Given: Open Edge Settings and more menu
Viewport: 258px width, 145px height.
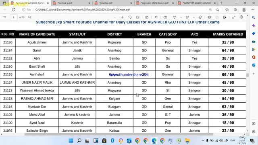Looking at the screenshot, I should coord(253,10).
